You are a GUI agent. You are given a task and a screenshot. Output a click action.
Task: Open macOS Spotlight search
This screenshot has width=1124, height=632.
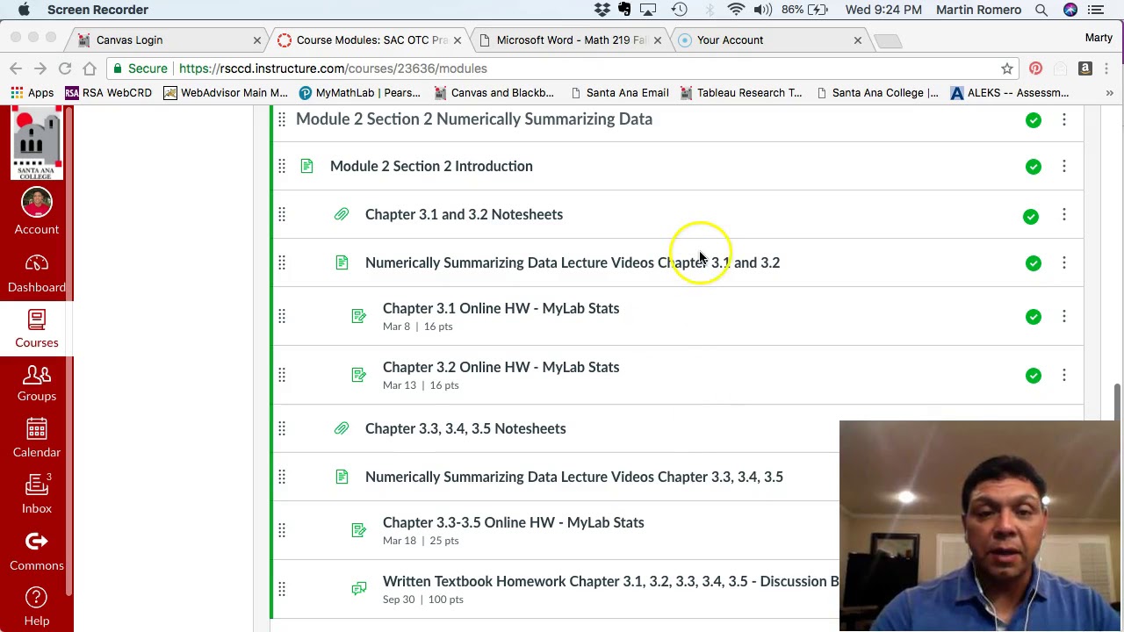(x=1041, y=10)
